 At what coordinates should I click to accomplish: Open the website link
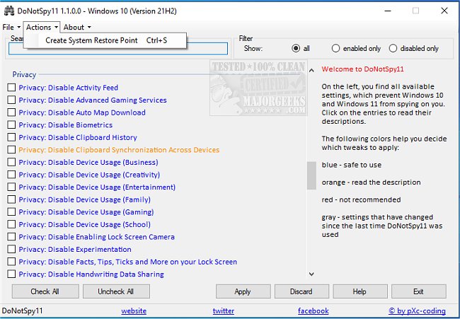(134, 311)
